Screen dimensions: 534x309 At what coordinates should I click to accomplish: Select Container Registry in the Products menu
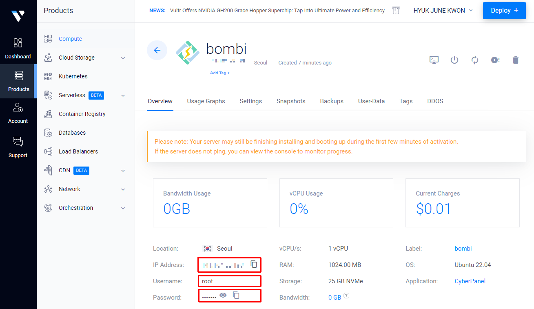pyautogui.click(x=82, y=114)
